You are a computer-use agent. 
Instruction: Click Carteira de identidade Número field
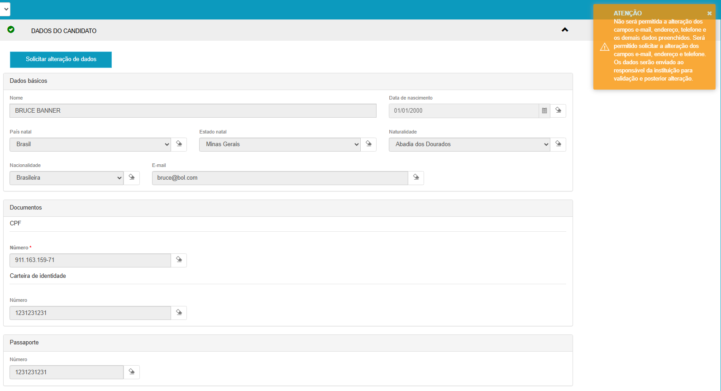pyautogui.click(x=90, y=313)
